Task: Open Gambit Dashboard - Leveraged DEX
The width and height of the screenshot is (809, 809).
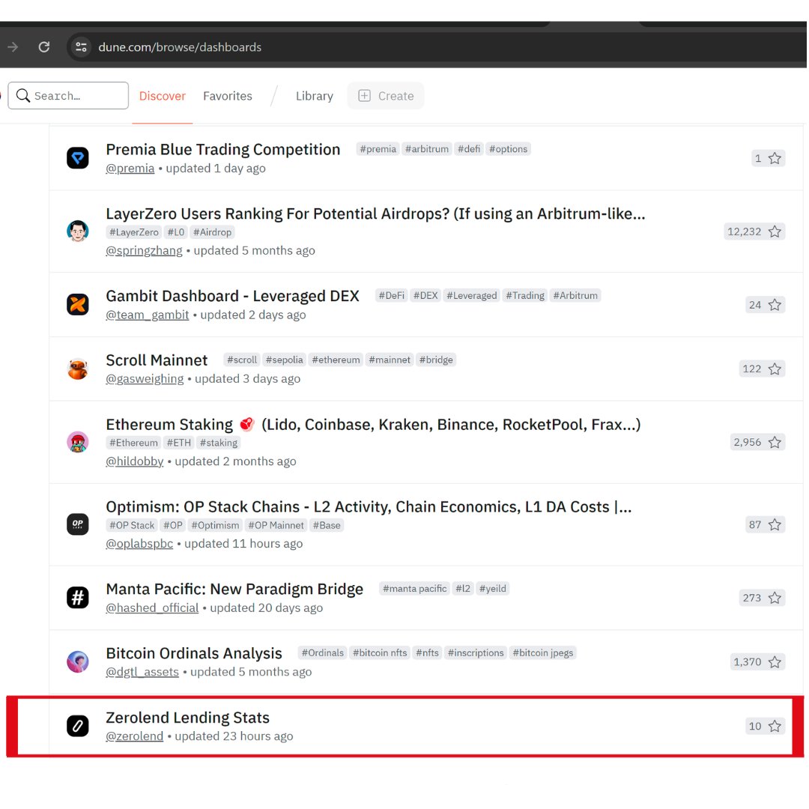Action: (233, 296)
